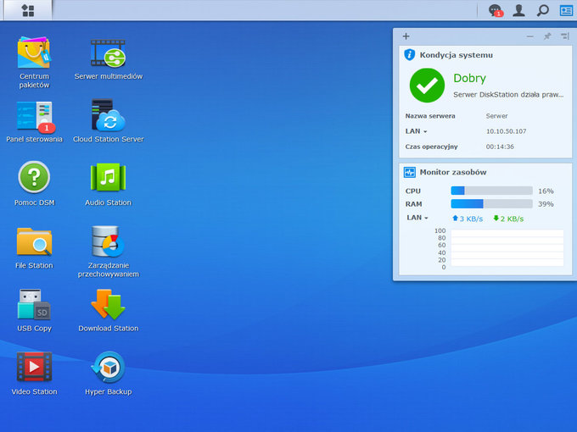Click the IP address 10.10.50.107
Viewport: 577px width, 432px height.
(506, 131)
